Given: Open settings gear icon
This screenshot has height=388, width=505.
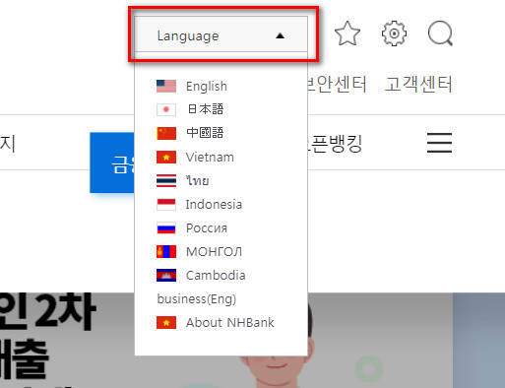Looking at the screenshot, I should (394, 33).
